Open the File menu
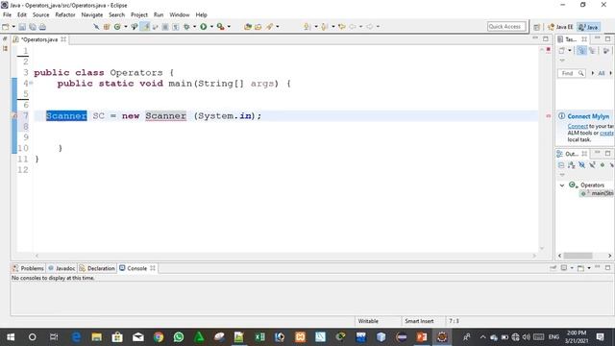This screenshot has width=615, height=346. 7,15
